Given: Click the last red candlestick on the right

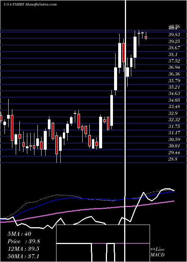Looking at the screenshot, I should click(146, 37).
